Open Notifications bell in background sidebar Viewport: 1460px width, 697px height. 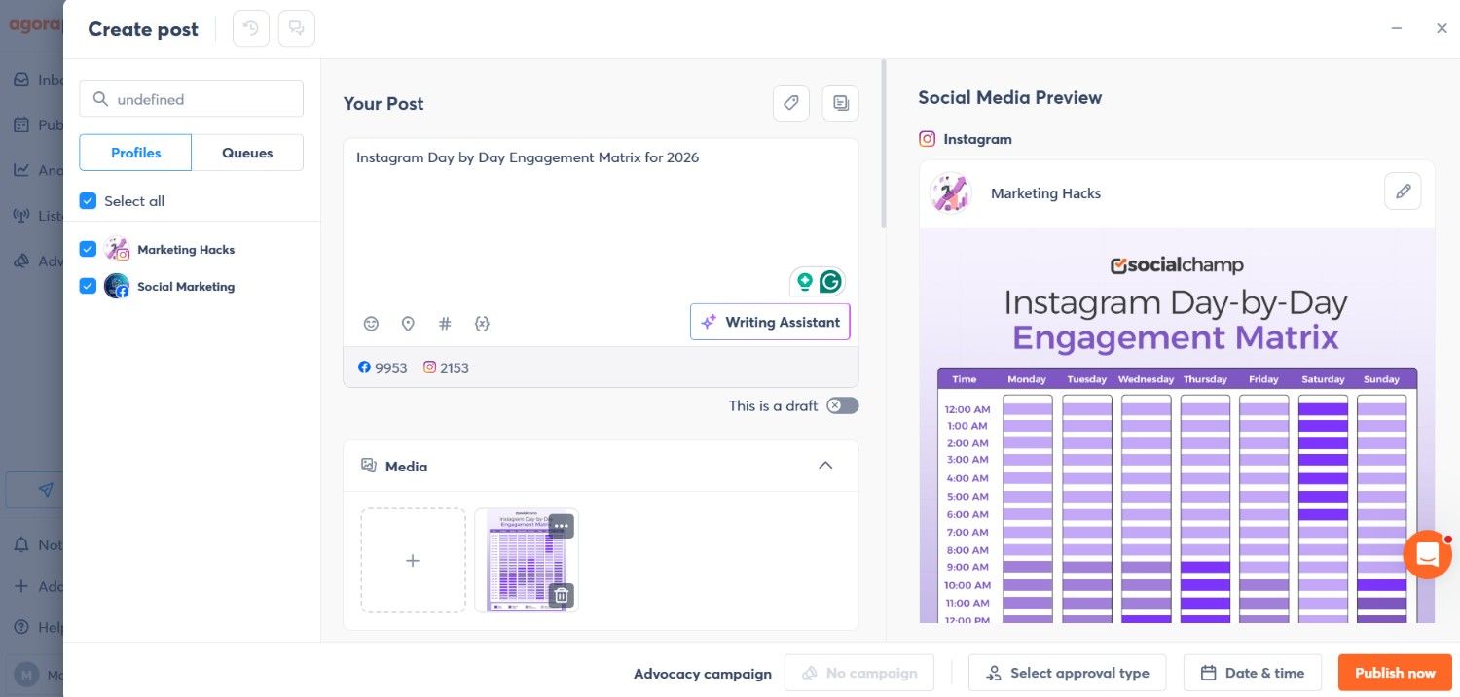(21, 545)
